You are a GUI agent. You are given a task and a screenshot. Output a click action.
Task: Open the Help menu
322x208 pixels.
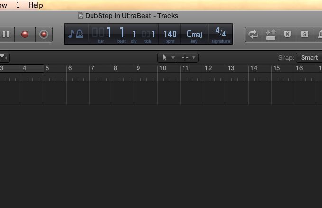(x=36, y=5)
